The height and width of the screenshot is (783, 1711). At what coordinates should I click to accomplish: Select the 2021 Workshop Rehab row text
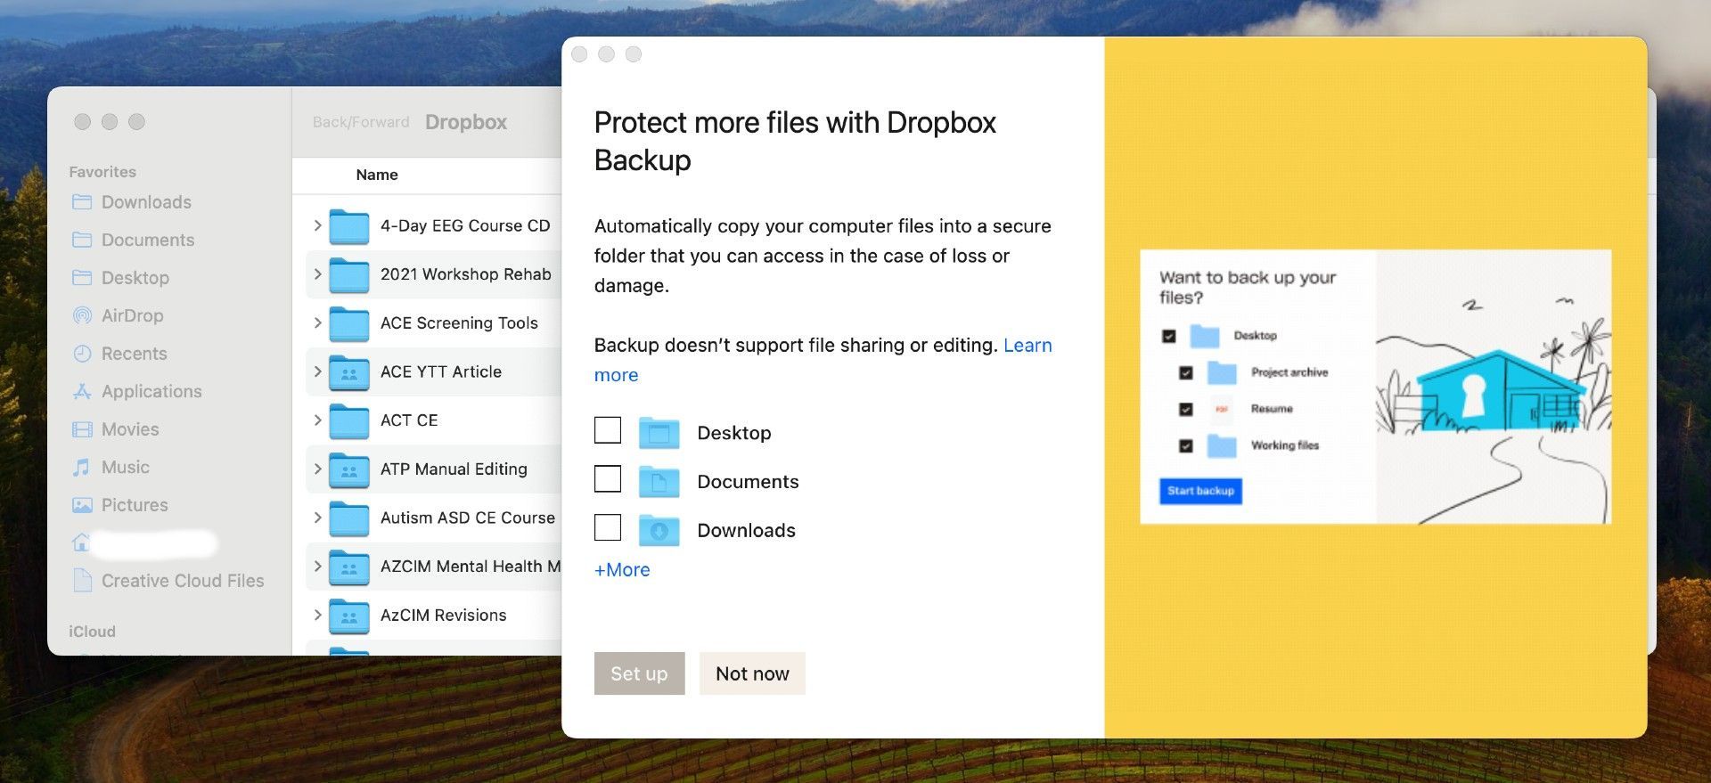point(465,274)
